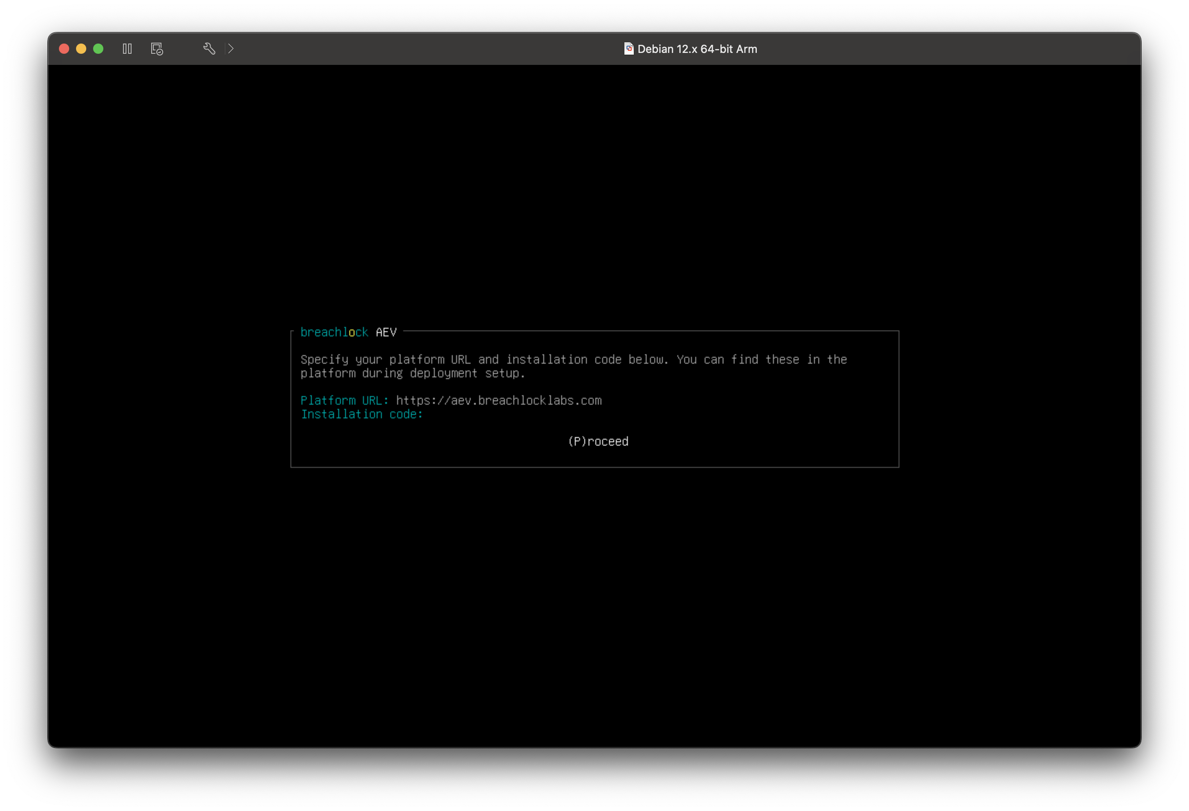The width and height of the screenshot is (1189, 811).
Task: Expand the toolbar chevron arrow
Action: tap(231, 49)
